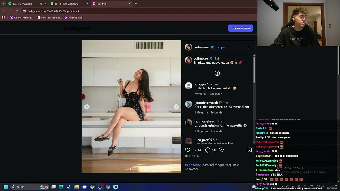
Task: Open the tab search dropdown arrow
Action: [3, 4]
